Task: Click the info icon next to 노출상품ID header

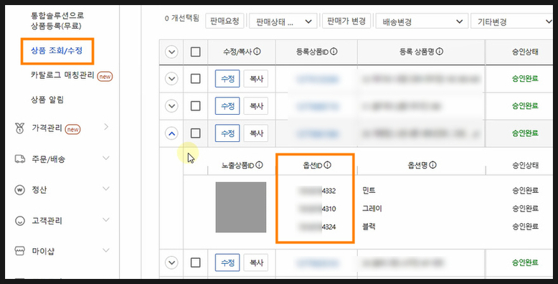Action: click(x=260, y=165)
